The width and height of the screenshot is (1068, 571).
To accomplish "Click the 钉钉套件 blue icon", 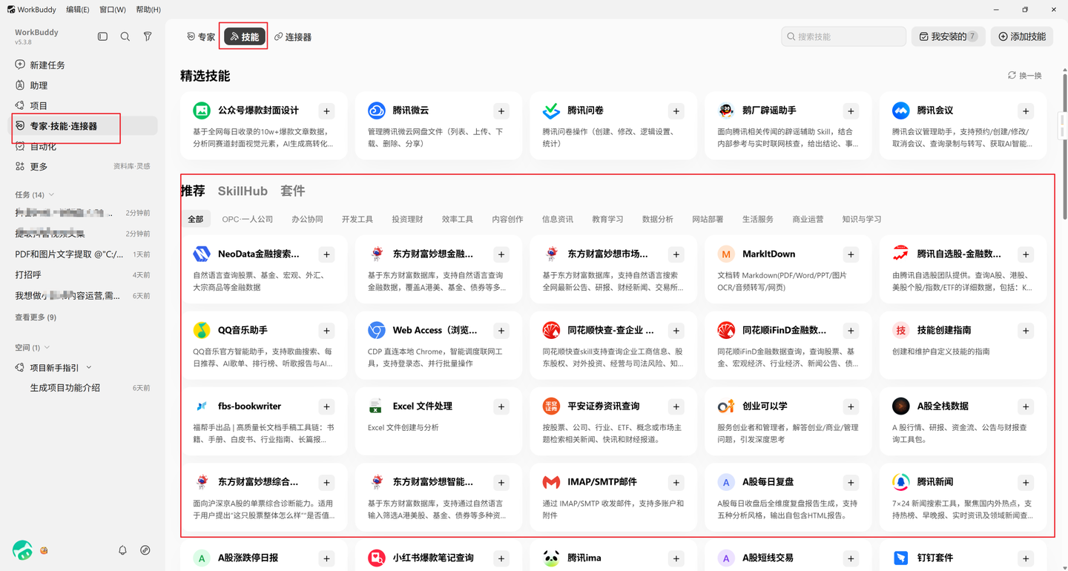I will click(901, 558).
